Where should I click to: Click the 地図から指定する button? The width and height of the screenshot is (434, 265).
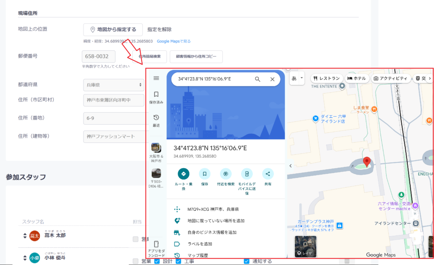[x=113, y=30]
